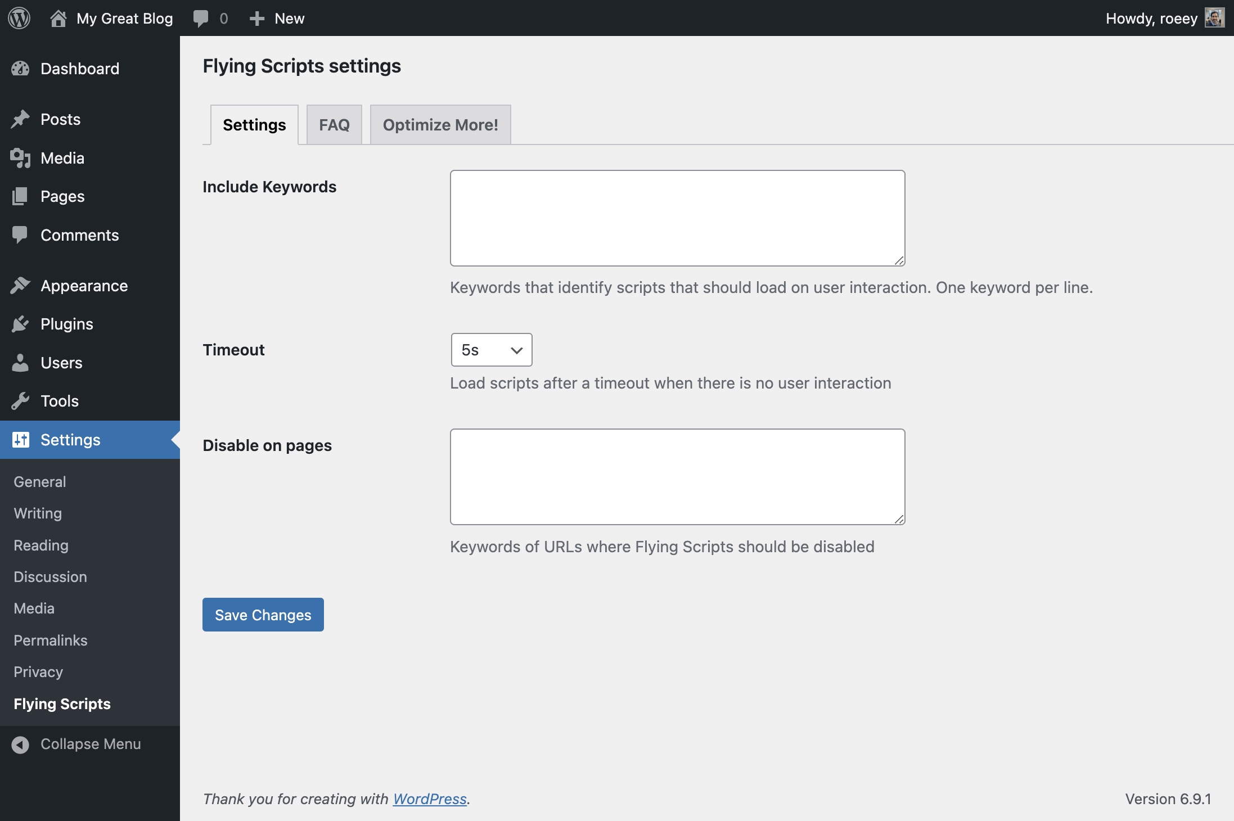Viewport: 1234px width, 821px height.
Task: Open Dashboard via its gauge icon
Action: (20, 69)
